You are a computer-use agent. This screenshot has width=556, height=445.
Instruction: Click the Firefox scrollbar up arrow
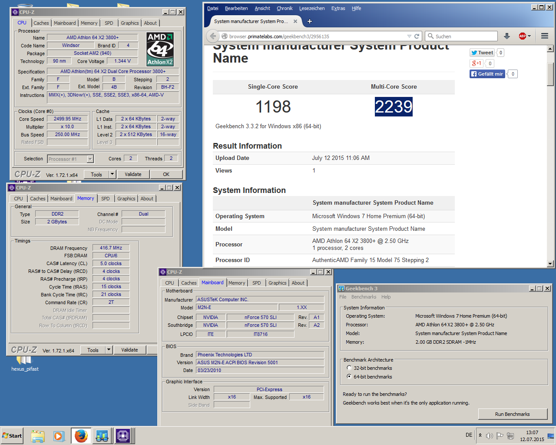click(x=550, y=49)
